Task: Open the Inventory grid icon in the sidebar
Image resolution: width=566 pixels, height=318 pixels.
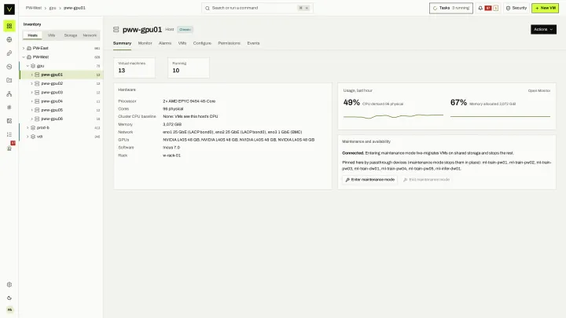Action: [x=9, y=26]
